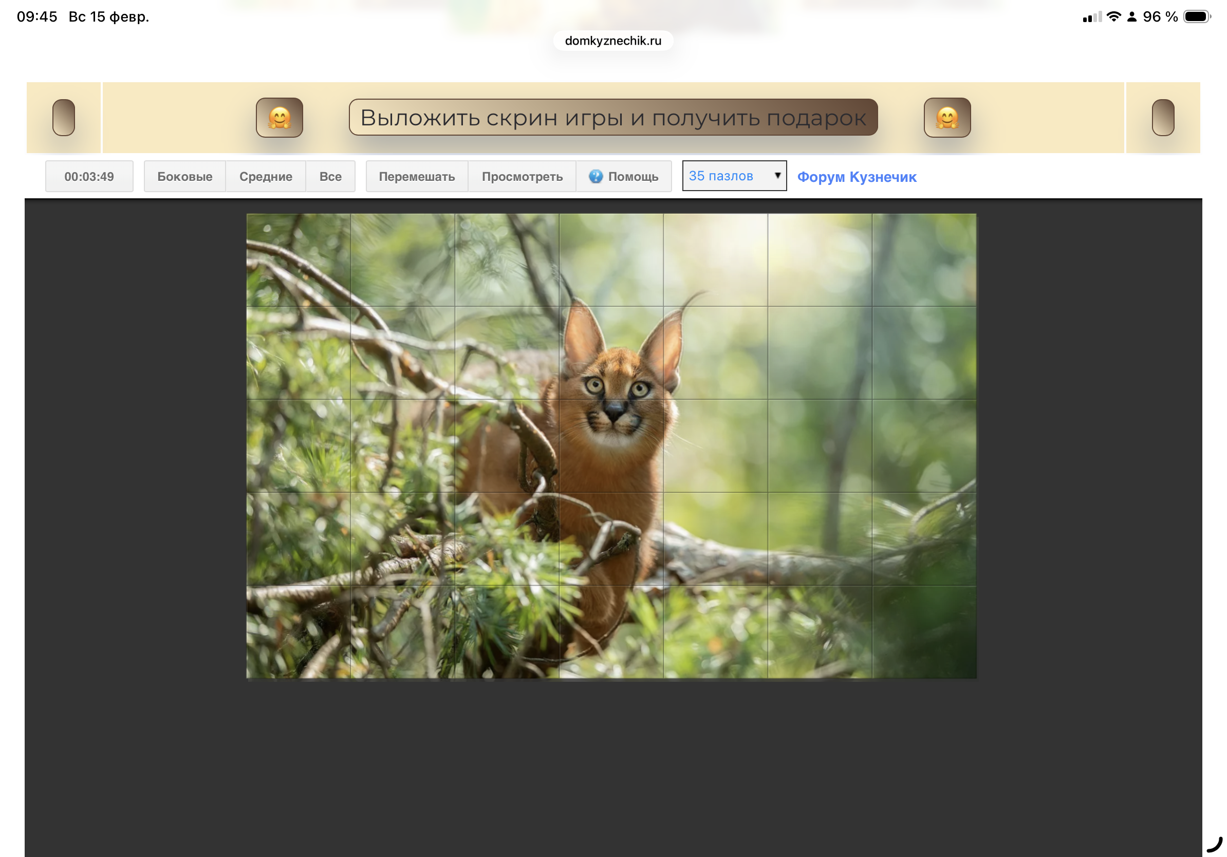Viewport: 1227px width, 857px height.
Task: Tap the Wi-Fi icon in status bar
Action: 1113,16
